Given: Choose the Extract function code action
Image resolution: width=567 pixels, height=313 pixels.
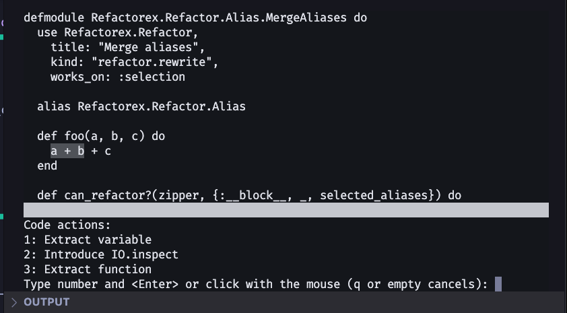Looking at the screenshot, I should coord(88,269).
